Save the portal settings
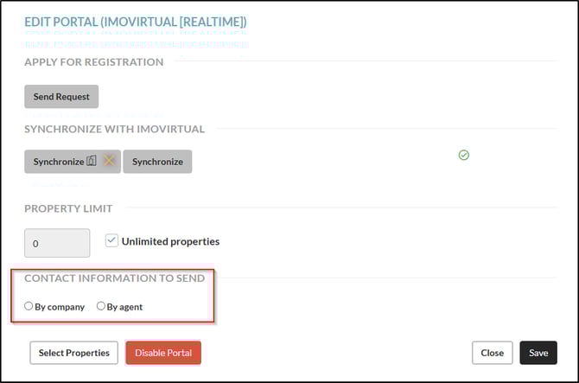579x383 pixels. 538,353
